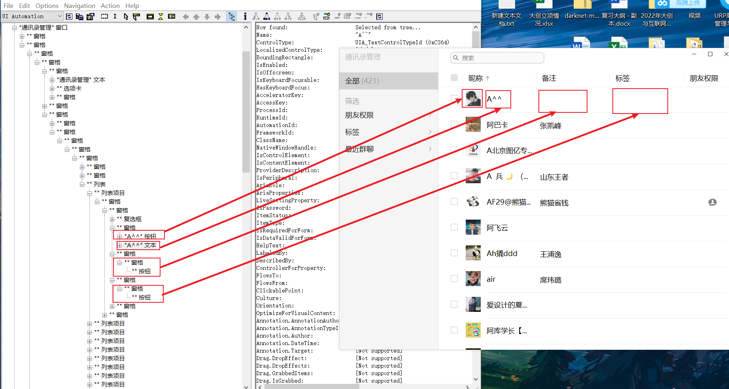Click the gray right arrow navigation icon
The width and height of the screenshot is (729, 389).
(217, 16)
